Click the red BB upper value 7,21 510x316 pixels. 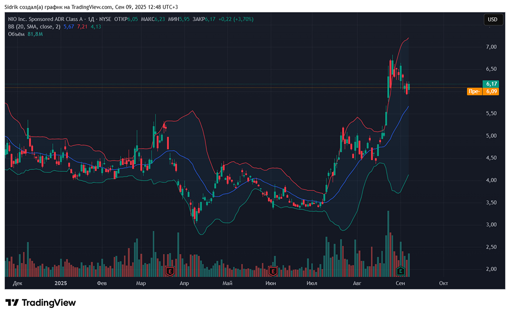(82, 27)
